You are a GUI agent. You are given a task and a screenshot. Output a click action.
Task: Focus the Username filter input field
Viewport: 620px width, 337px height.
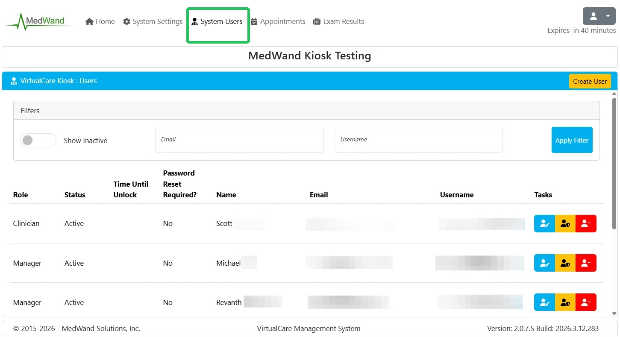click(418, 140)
